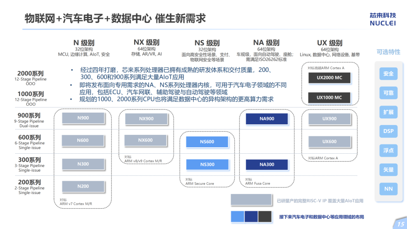Viewport: 407px width, 229px height.
Task: Click 'ARM Fusa Core' caption
Action: [x=257, y=183]
